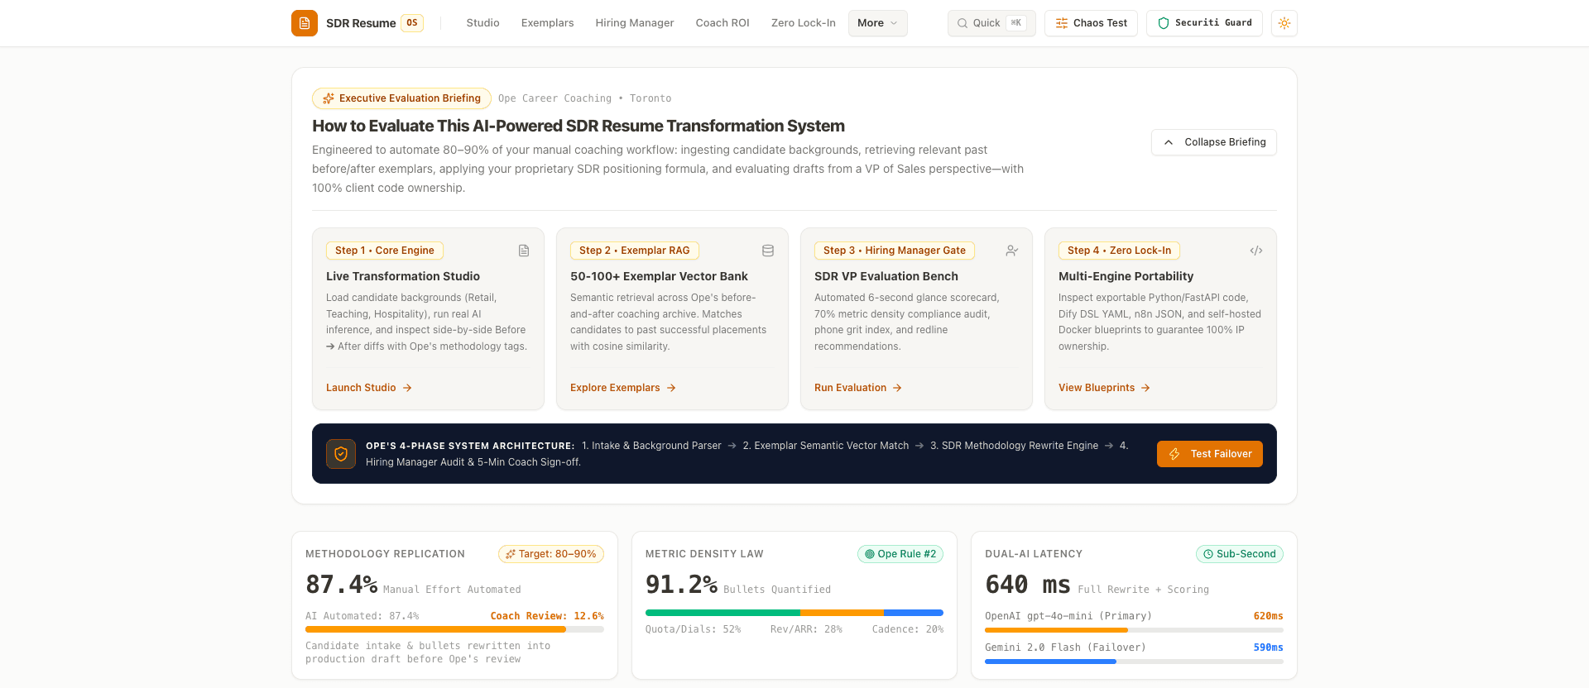Click the shield icon in architecture banner
This screenshot has width=1589, height=688.
[x=341, y=454]
